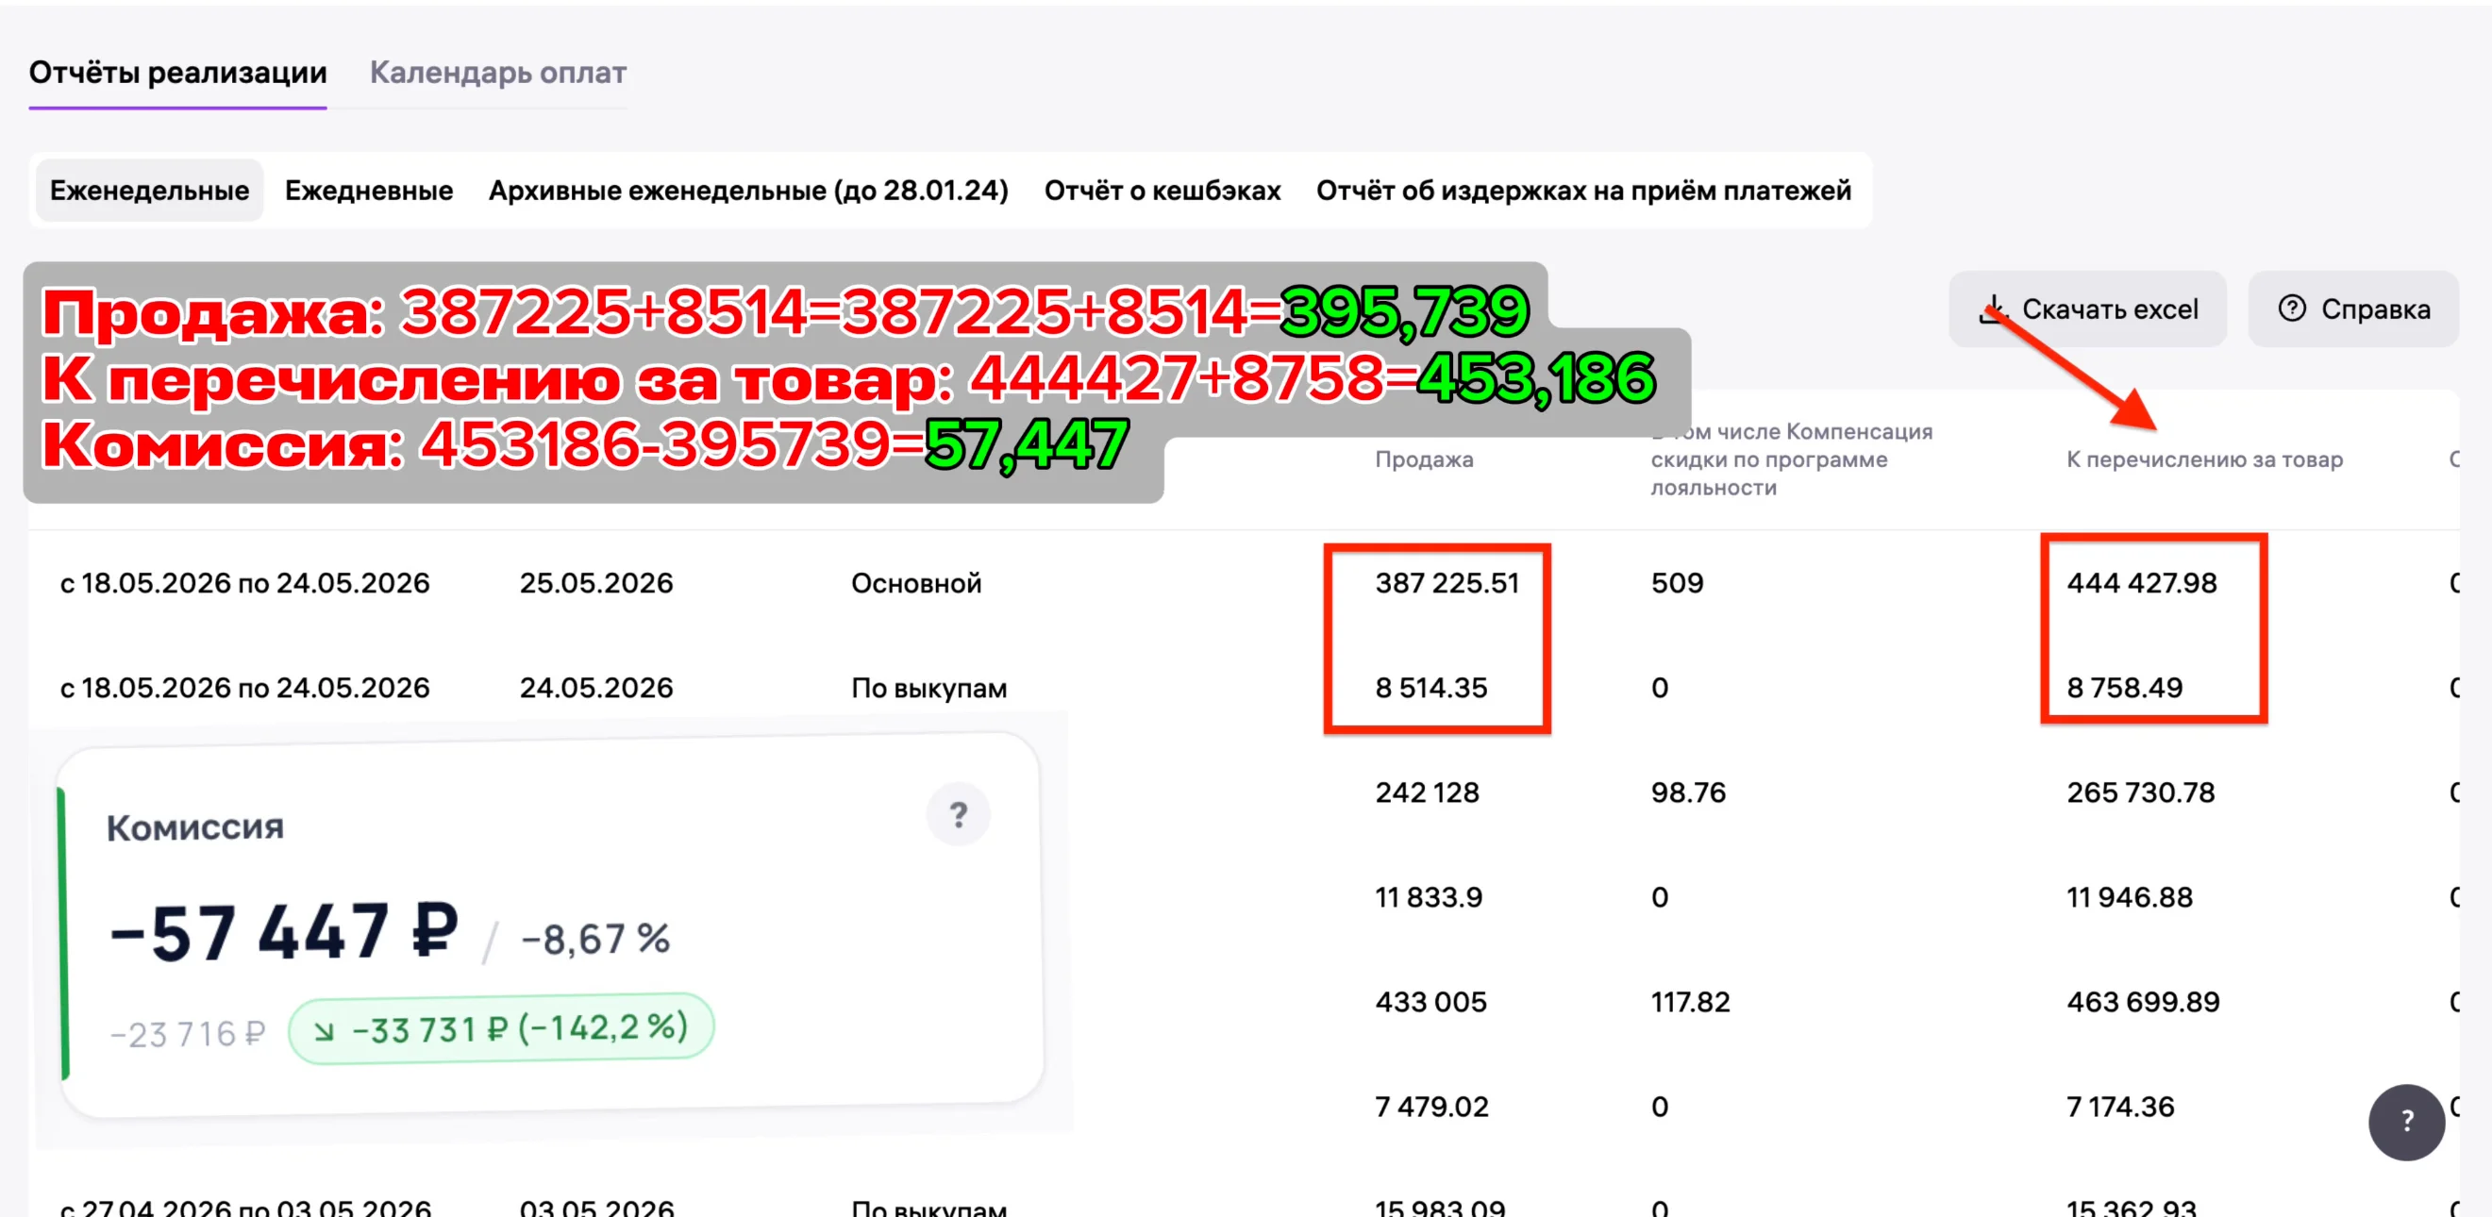Open the Справка help button
The image size is (2492, 1217).
pos(2352,309)
